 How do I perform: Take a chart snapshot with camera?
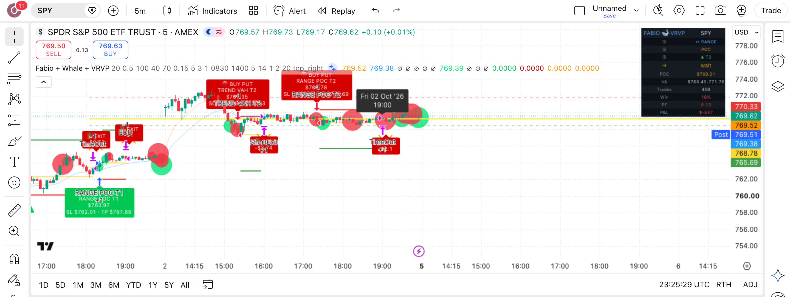720,11
